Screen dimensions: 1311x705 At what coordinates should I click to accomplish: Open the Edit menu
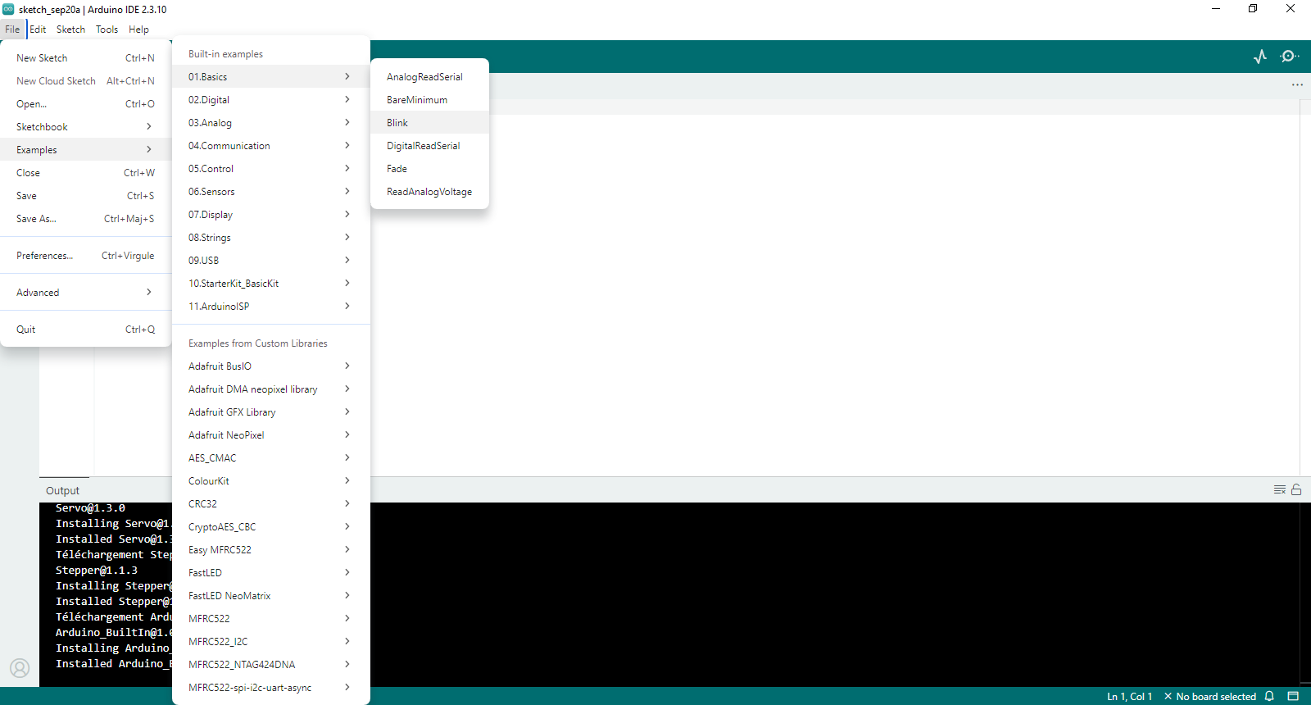38,29
